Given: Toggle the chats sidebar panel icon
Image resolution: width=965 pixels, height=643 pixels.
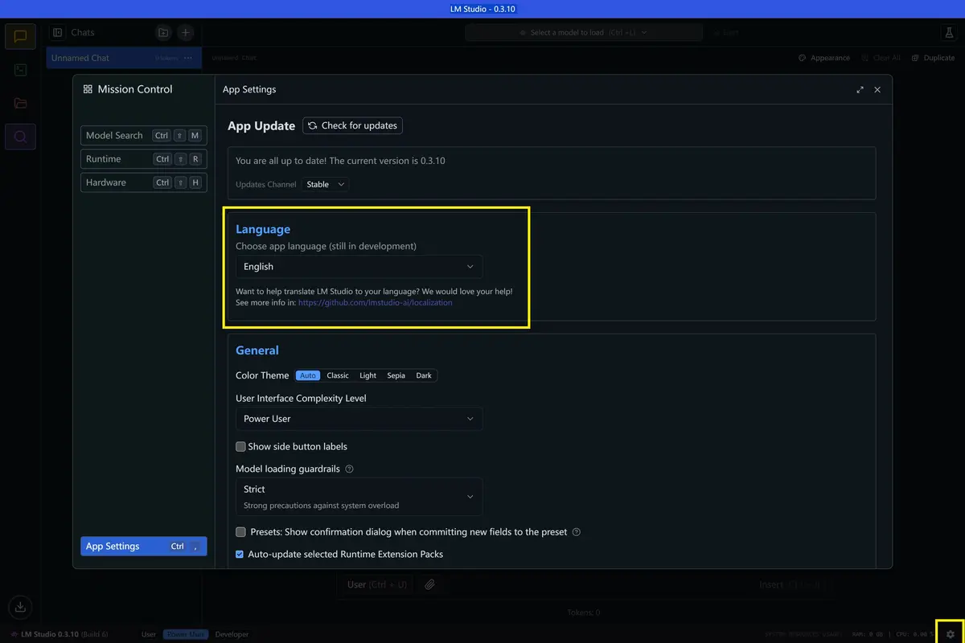Looking at the screenshot, I should tap(58, 33).
